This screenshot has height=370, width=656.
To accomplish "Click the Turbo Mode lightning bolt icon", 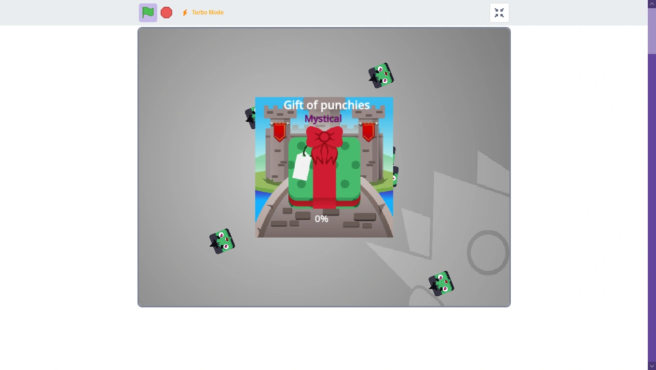I will [x=185, y=13].
